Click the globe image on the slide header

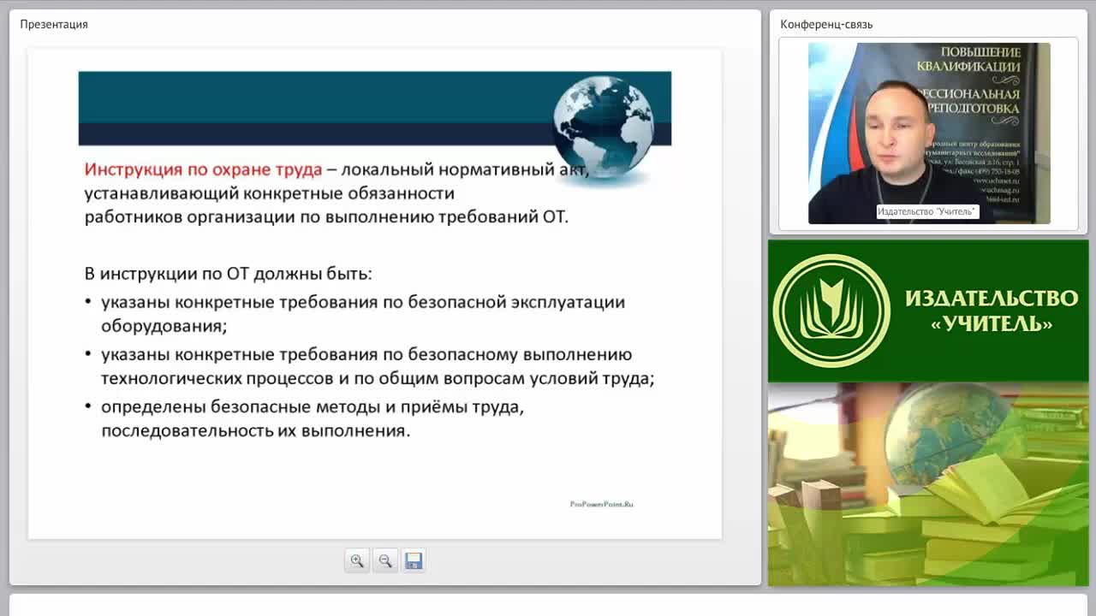(603, 127)
